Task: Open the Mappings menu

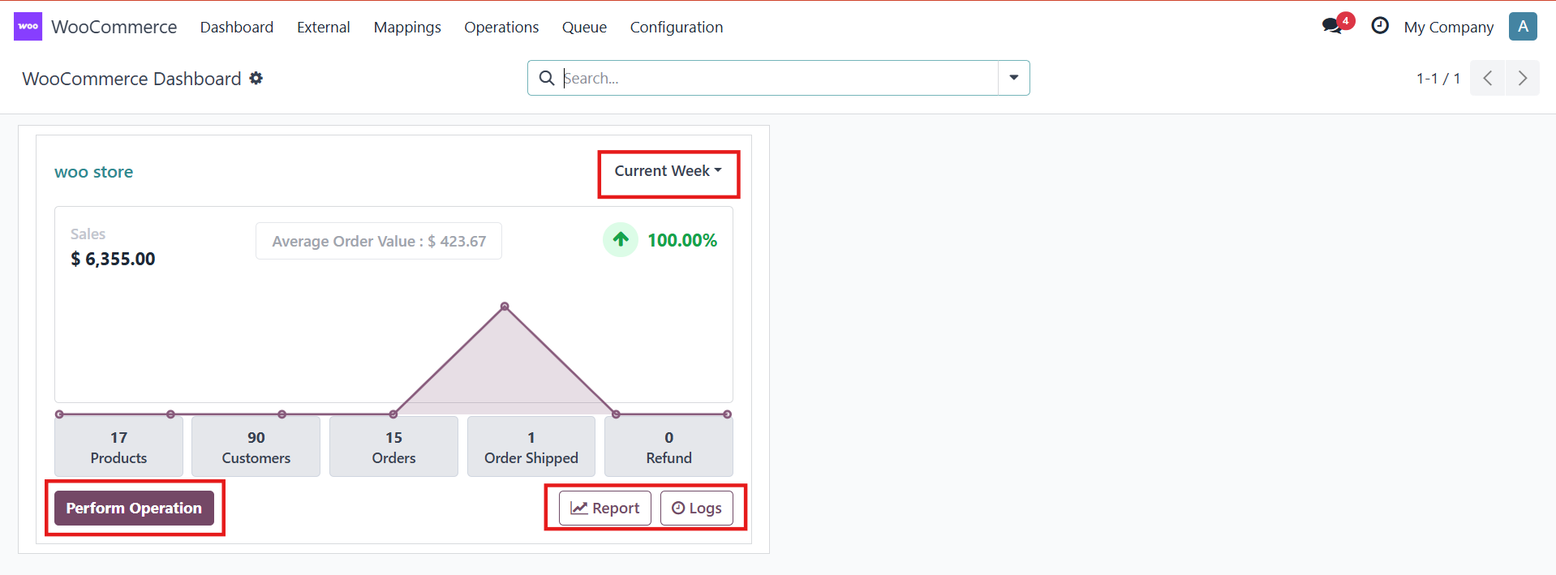Action: pos(407,27)
